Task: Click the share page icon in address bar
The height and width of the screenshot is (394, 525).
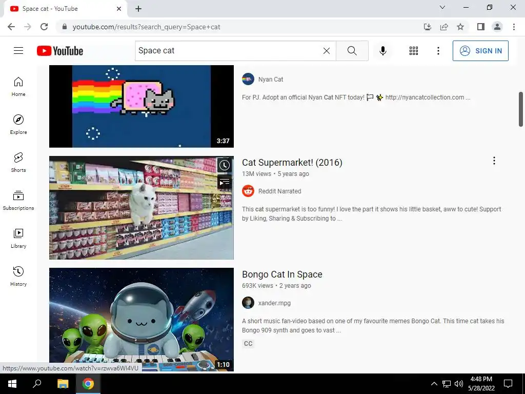Action: coord(444,27)
